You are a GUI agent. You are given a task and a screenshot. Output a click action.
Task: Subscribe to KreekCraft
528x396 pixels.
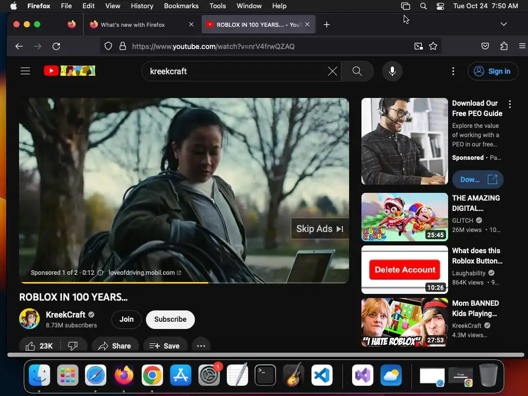click(x=170, y=319)
